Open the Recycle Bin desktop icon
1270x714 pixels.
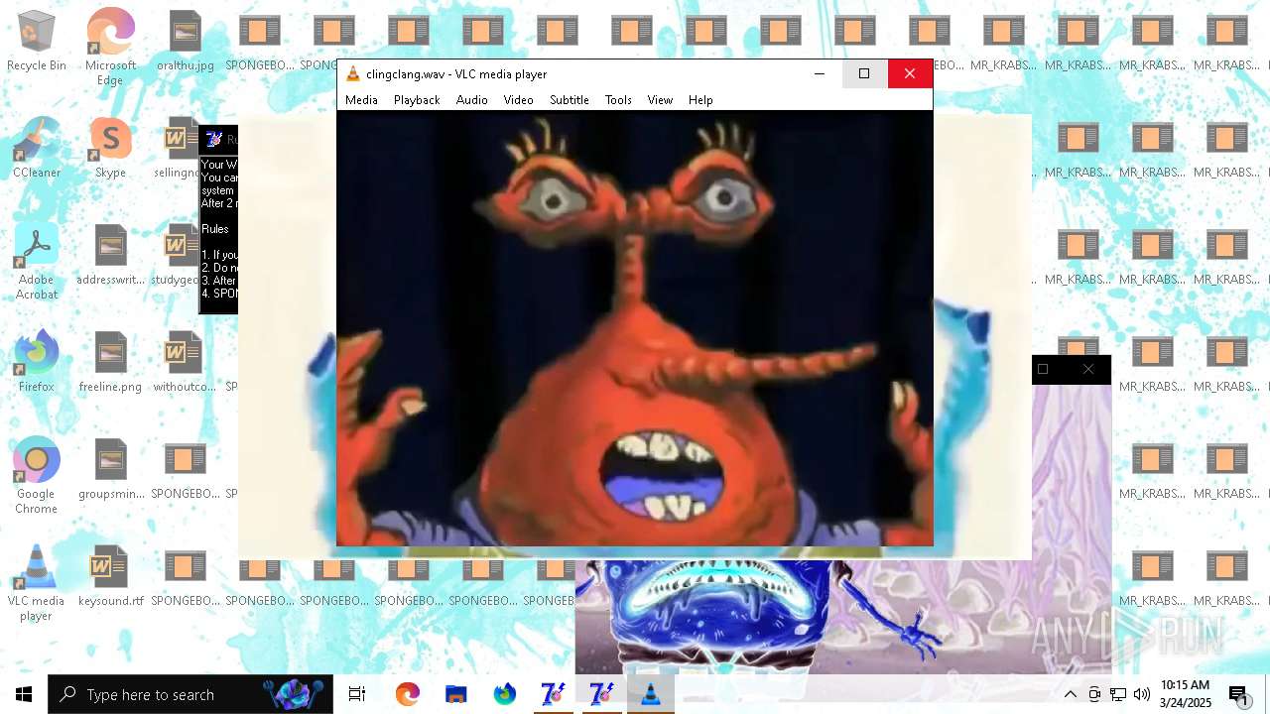pyautogui.click(x=37, y=42)
